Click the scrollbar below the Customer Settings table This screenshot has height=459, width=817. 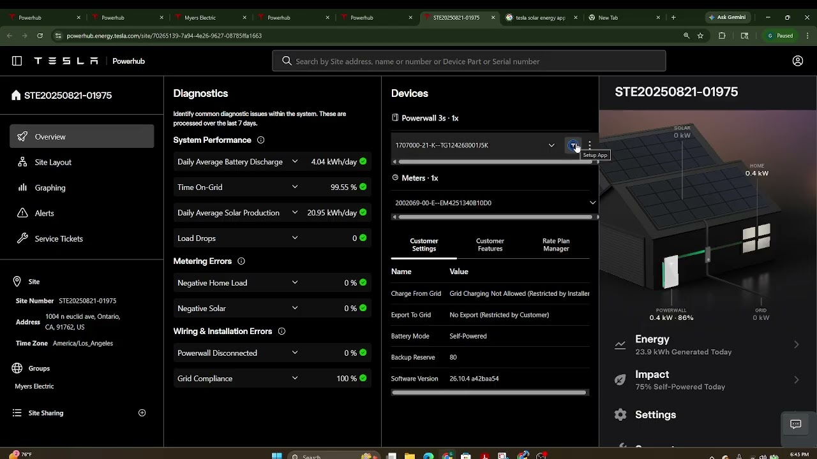click(x=490, y=393)
